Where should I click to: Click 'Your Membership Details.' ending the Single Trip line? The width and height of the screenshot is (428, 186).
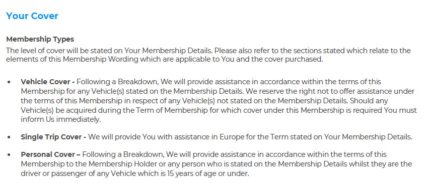click(x=368, y=137)
